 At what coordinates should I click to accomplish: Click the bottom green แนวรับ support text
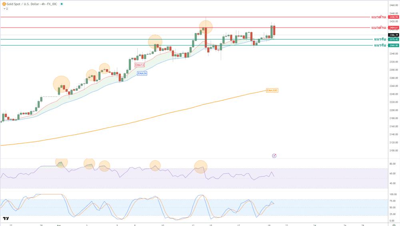380,45
